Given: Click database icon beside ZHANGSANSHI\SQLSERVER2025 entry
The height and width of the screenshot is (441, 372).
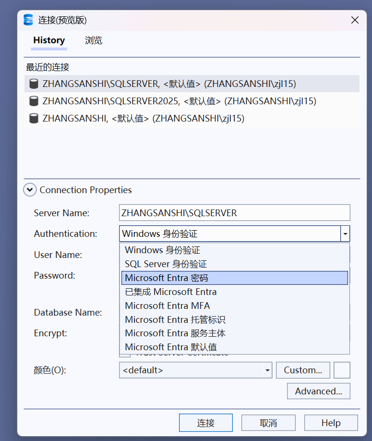Looking at the screenshot, I should (34, 101).
